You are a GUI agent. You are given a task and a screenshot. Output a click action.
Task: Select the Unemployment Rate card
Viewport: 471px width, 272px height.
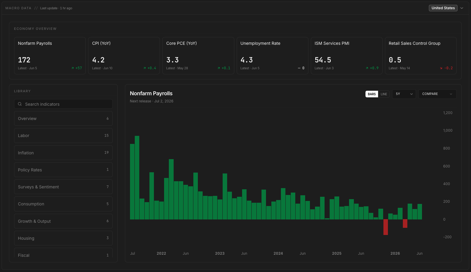(272, 56)
